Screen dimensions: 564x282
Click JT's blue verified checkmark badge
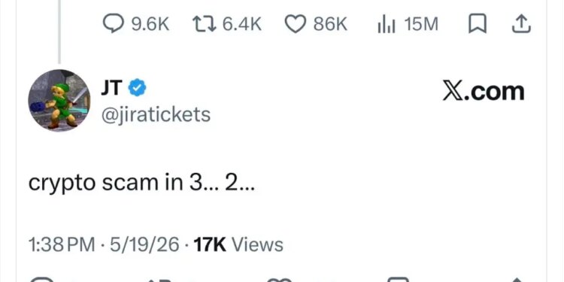(138, 88)
